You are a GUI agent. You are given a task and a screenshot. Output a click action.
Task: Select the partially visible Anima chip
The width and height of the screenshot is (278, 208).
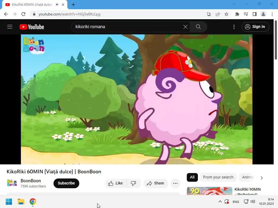[248, 177]
